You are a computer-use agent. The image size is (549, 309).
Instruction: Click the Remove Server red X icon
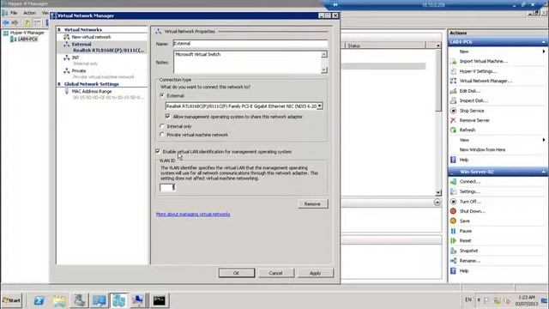[x=453, y=120]
